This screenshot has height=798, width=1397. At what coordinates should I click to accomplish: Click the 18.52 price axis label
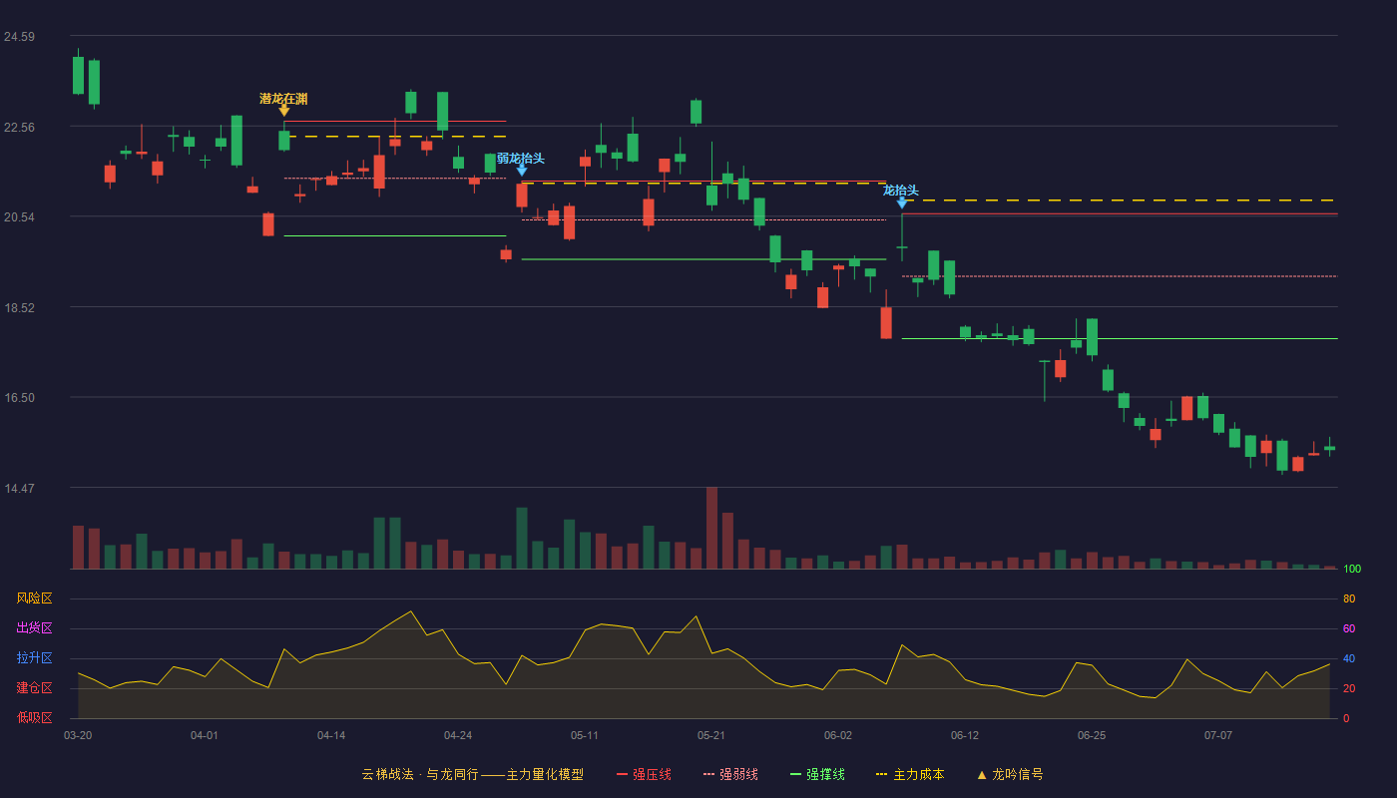[x=19, y=308]
